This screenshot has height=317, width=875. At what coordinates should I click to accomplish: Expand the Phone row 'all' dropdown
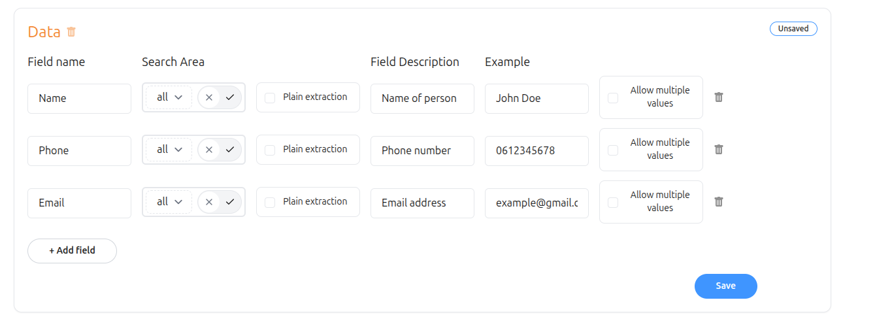(169, 150)
